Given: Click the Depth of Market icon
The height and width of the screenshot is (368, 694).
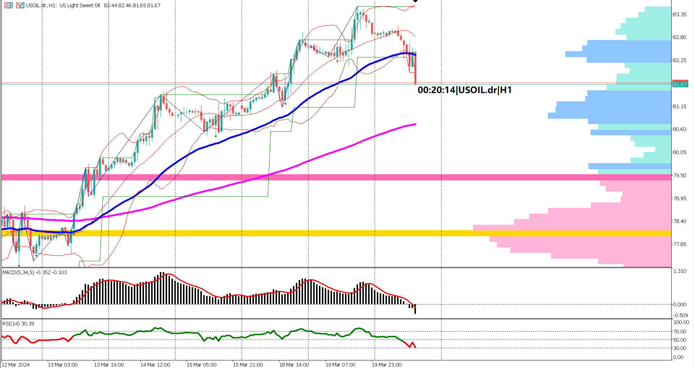Looking at the screenshot, I should 20,5.
